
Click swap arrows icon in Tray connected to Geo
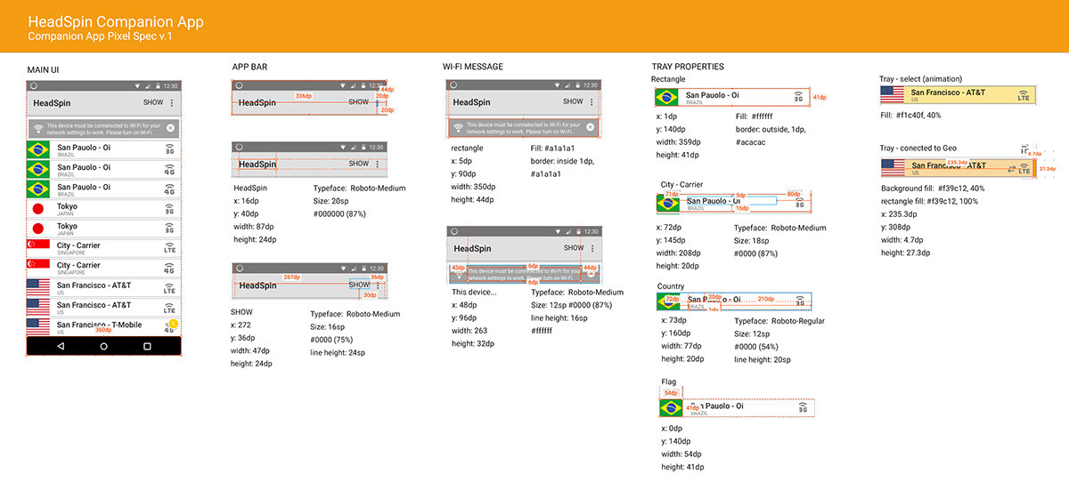pyautogui.click(x=1013, y=168)
